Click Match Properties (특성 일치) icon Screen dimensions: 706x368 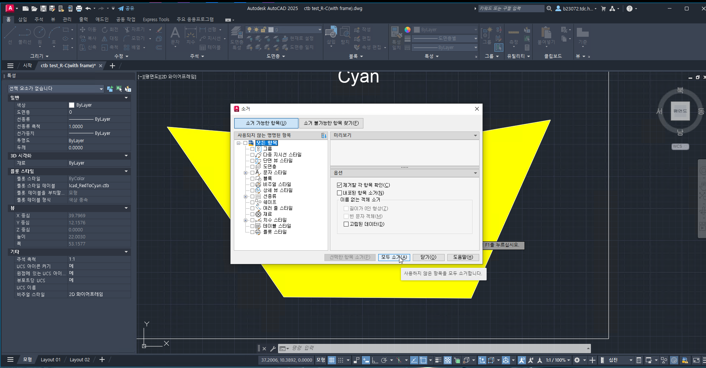(396, 37)
